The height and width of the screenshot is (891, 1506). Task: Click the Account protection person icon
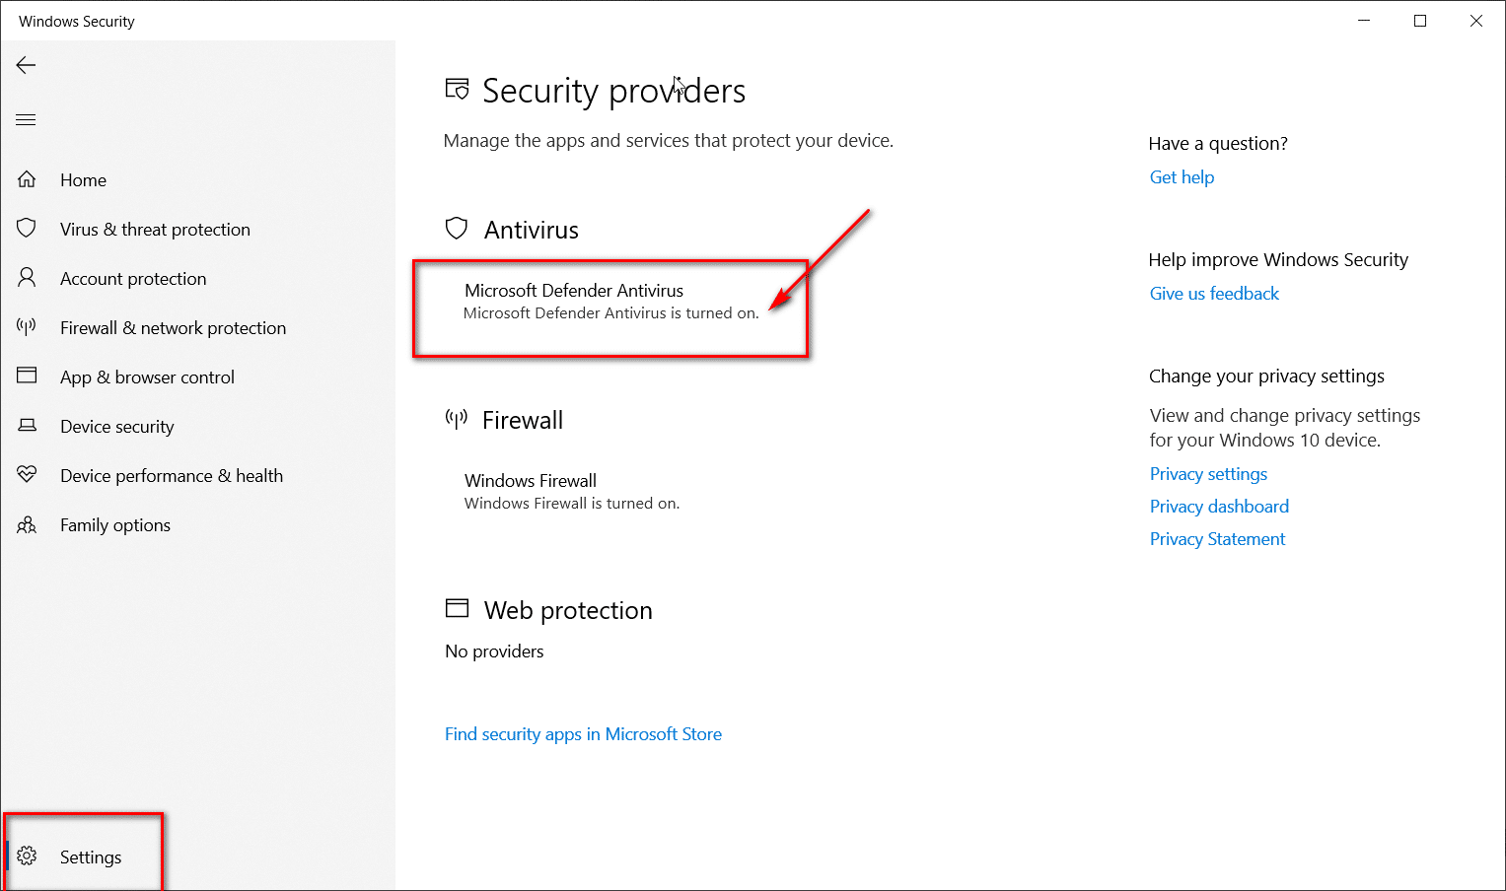27,278
